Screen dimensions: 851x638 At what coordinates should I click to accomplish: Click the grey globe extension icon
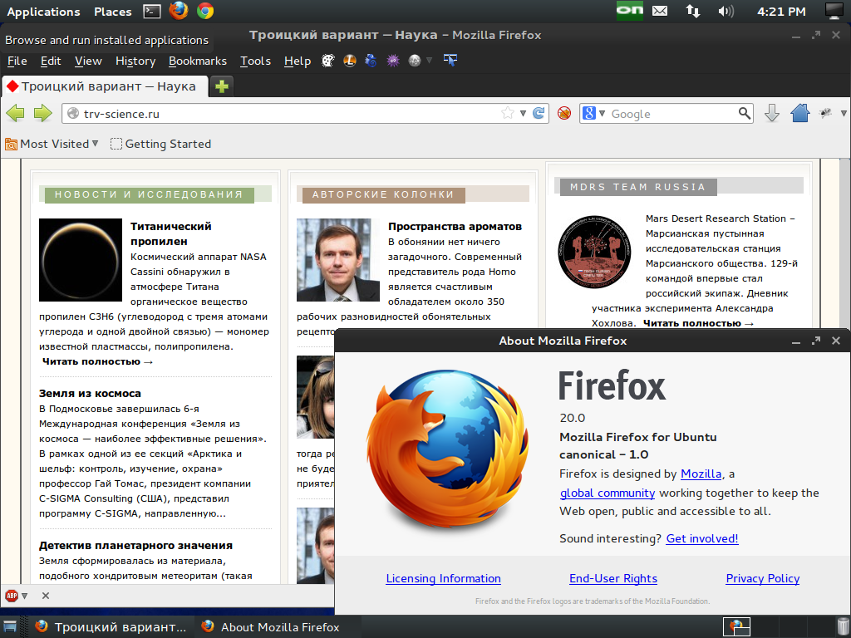[415, 61]
